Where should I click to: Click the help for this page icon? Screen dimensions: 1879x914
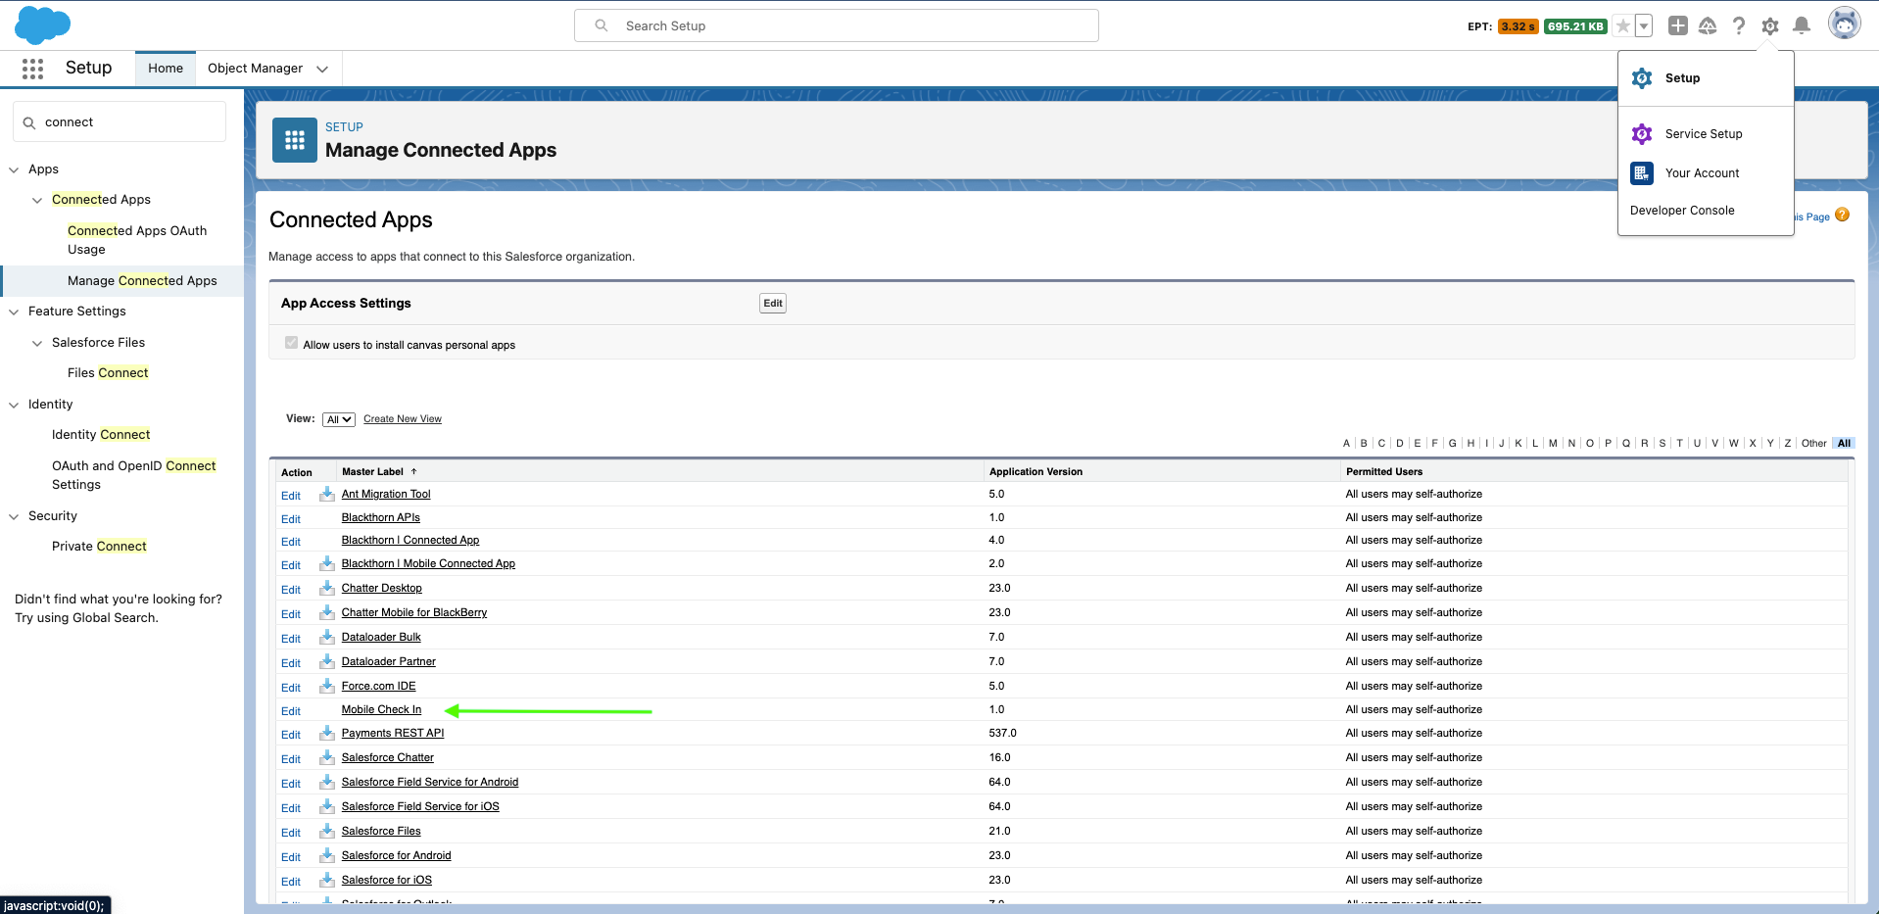(x=1842, y=216)
